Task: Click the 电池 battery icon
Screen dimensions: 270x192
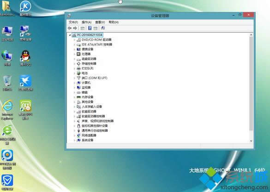Action: [78, 73]
